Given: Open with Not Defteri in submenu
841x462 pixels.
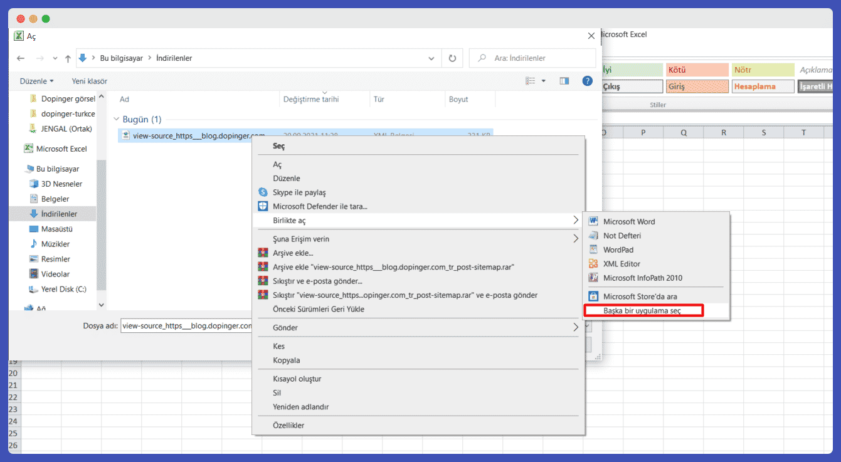Looking at the screenshot, I should (x=656, y=236).
